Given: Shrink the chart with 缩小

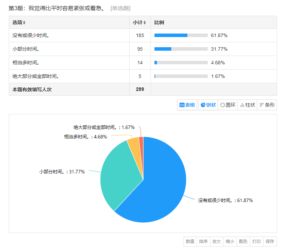Looking at the screenshot, I should point(230,242).
